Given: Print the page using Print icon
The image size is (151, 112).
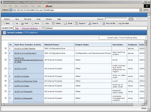Looking at the screenshot, I should tap(22, 23).
